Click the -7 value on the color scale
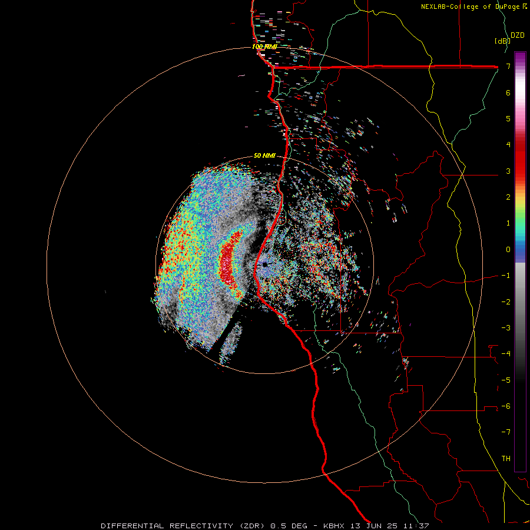This screenshot has width=530, height=530. tap(506, 432)
